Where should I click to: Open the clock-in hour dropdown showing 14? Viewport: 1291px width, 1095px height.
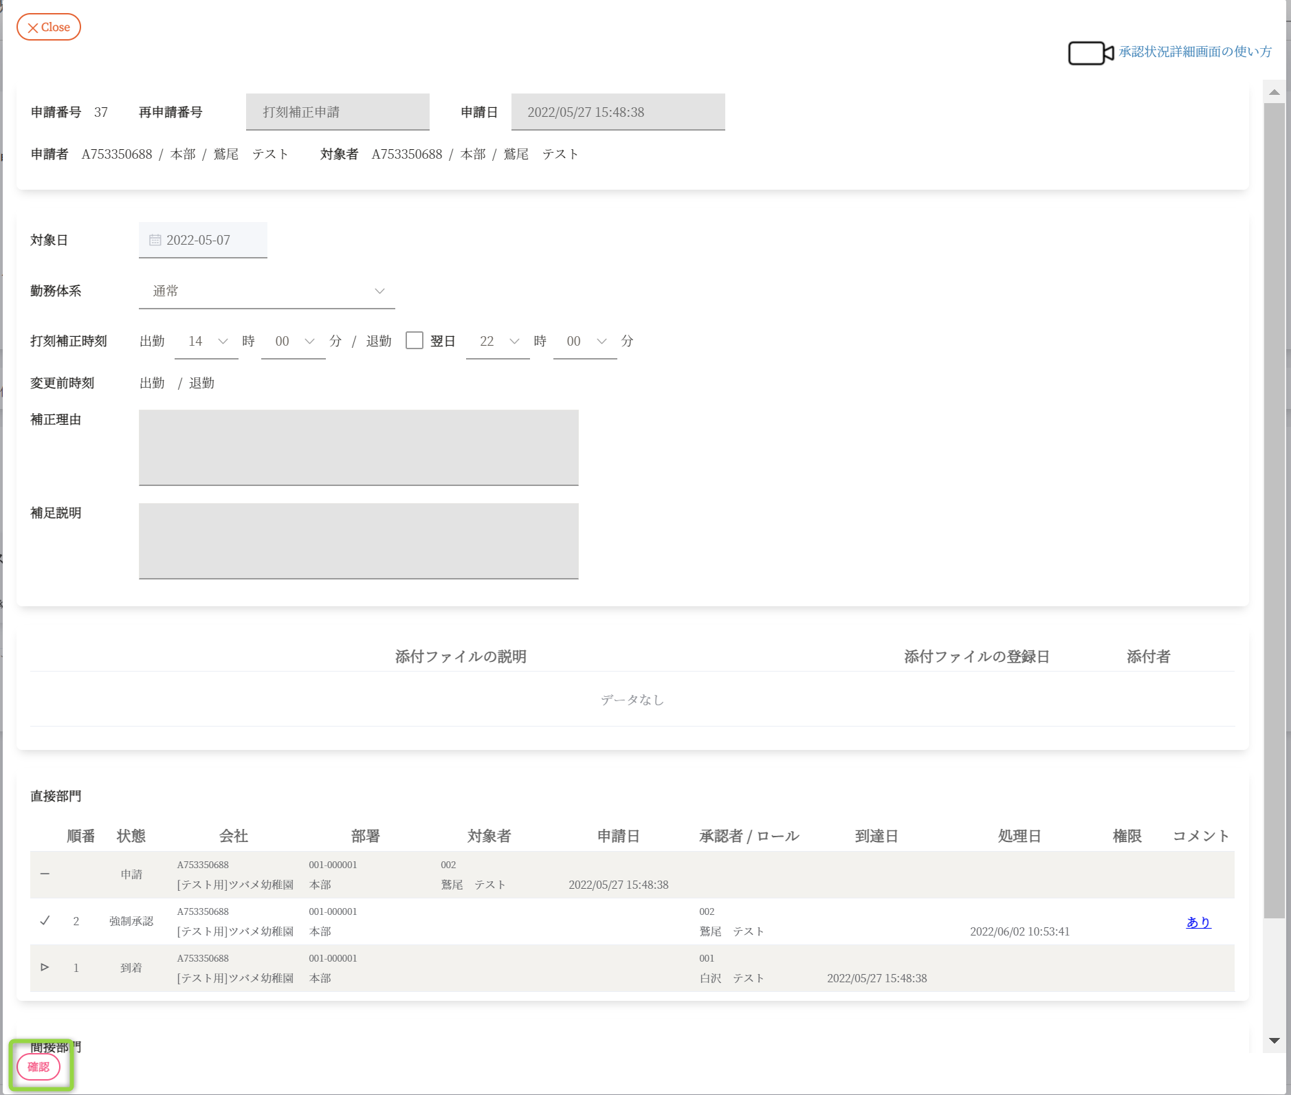(x=206, y=342)
